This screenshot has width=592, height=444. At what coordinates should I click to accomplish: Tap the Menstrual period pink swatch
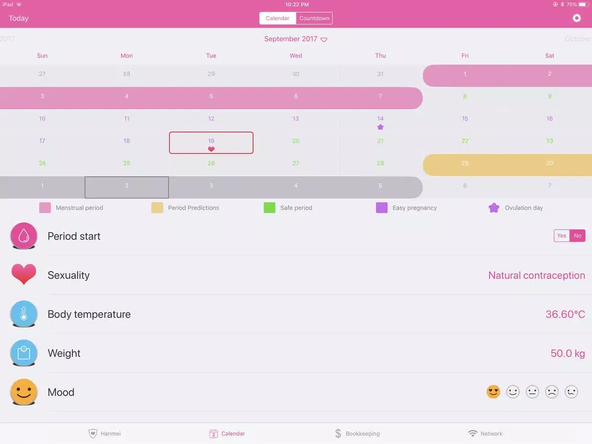(x=45, y=207)
